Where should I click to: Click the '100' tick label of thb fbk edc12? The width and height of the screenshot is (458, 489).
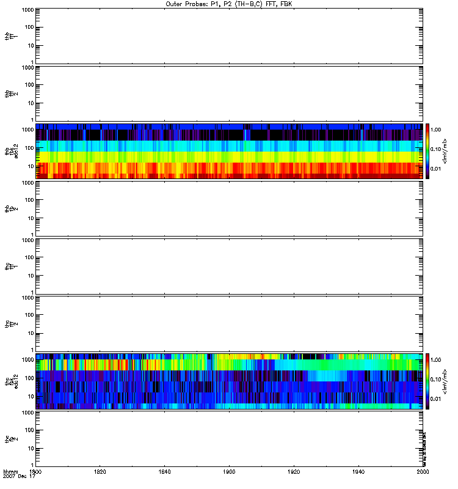point(29,148)
